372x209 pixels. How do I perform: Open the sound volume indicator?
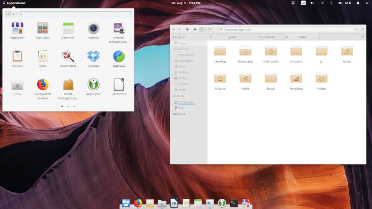coord(312,3)
